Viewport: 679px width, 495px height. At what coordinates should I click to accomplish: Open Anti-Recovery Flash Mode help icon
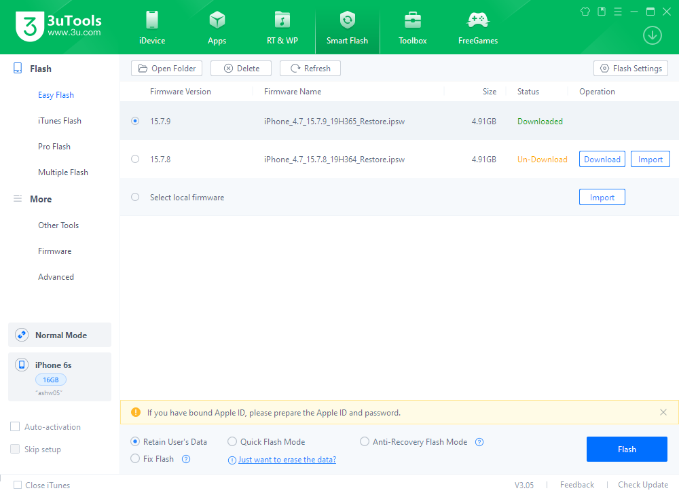pos(479,442)
